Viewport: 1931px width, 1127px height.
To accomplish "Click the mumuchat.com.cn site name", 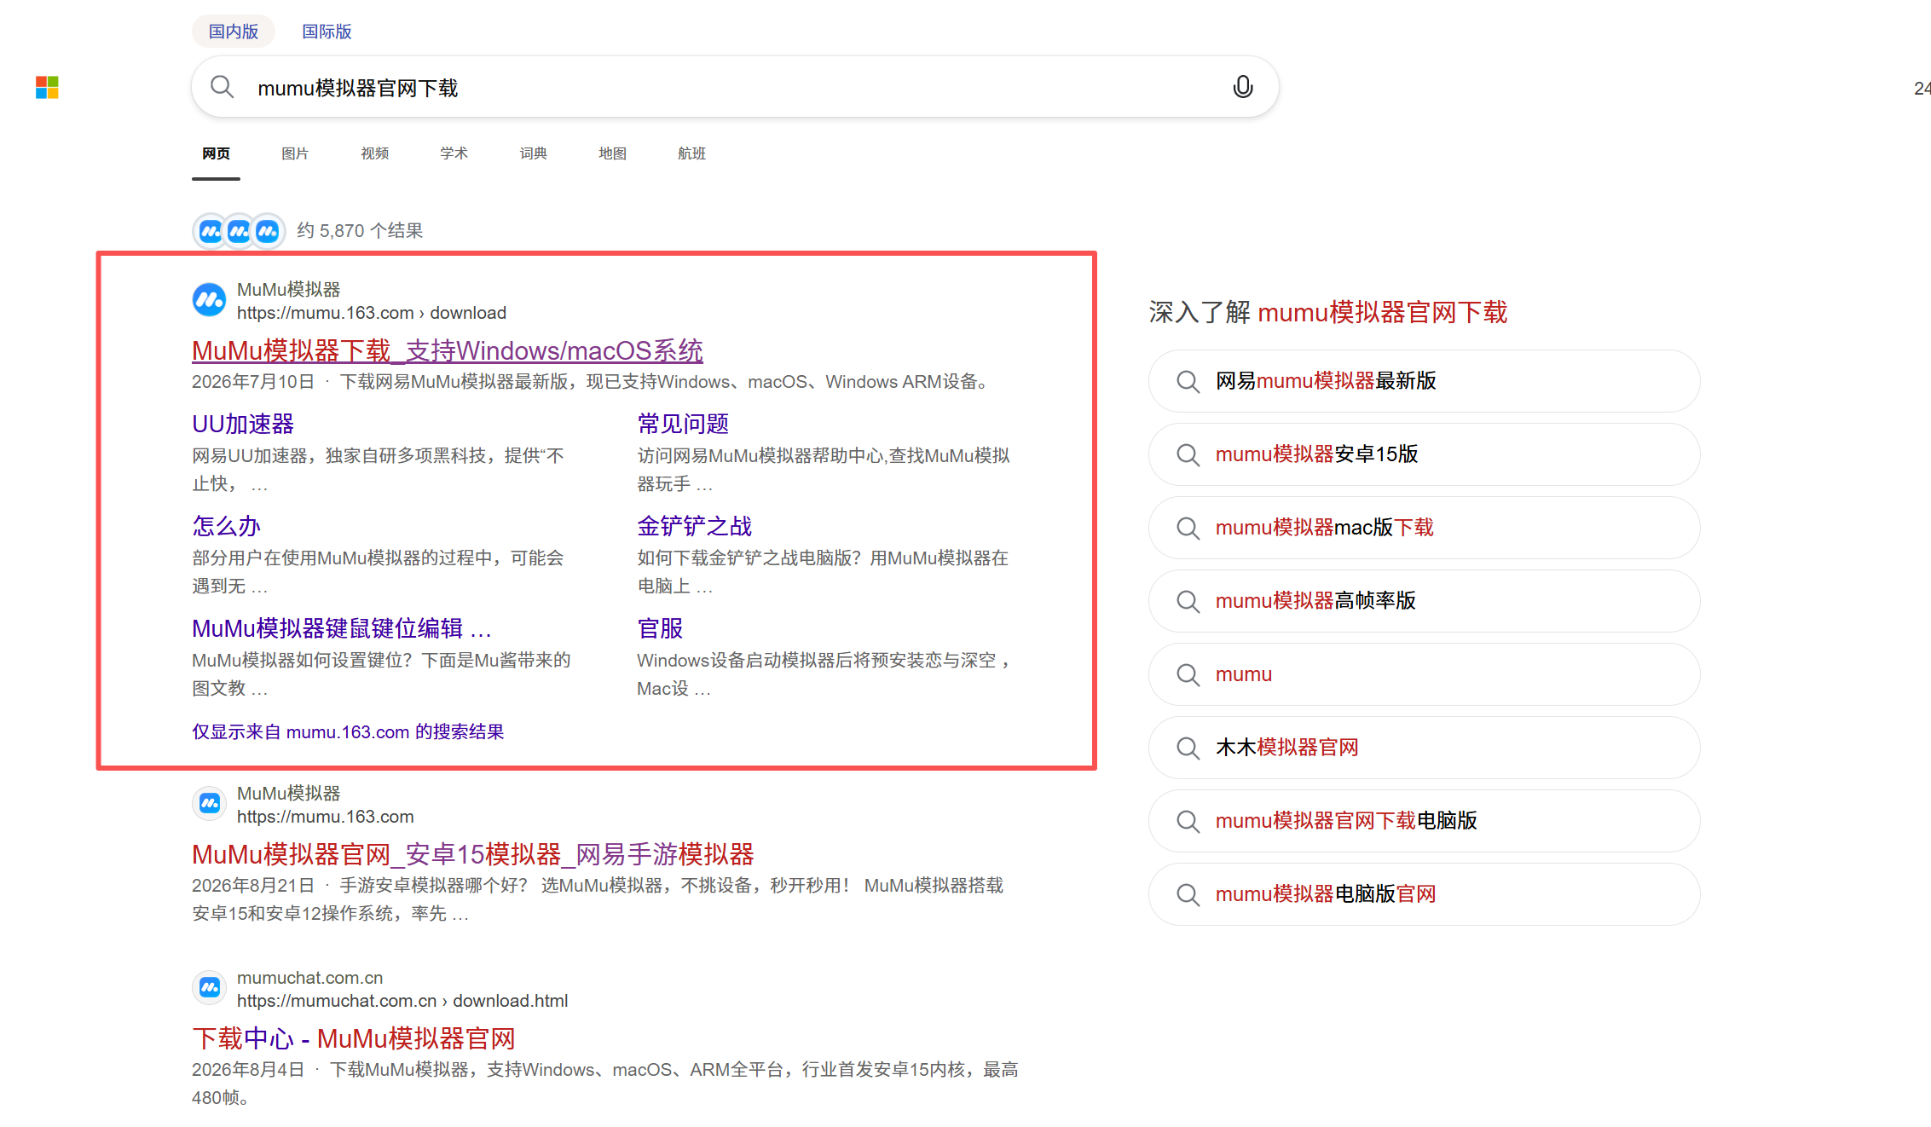I will [309, 978].
